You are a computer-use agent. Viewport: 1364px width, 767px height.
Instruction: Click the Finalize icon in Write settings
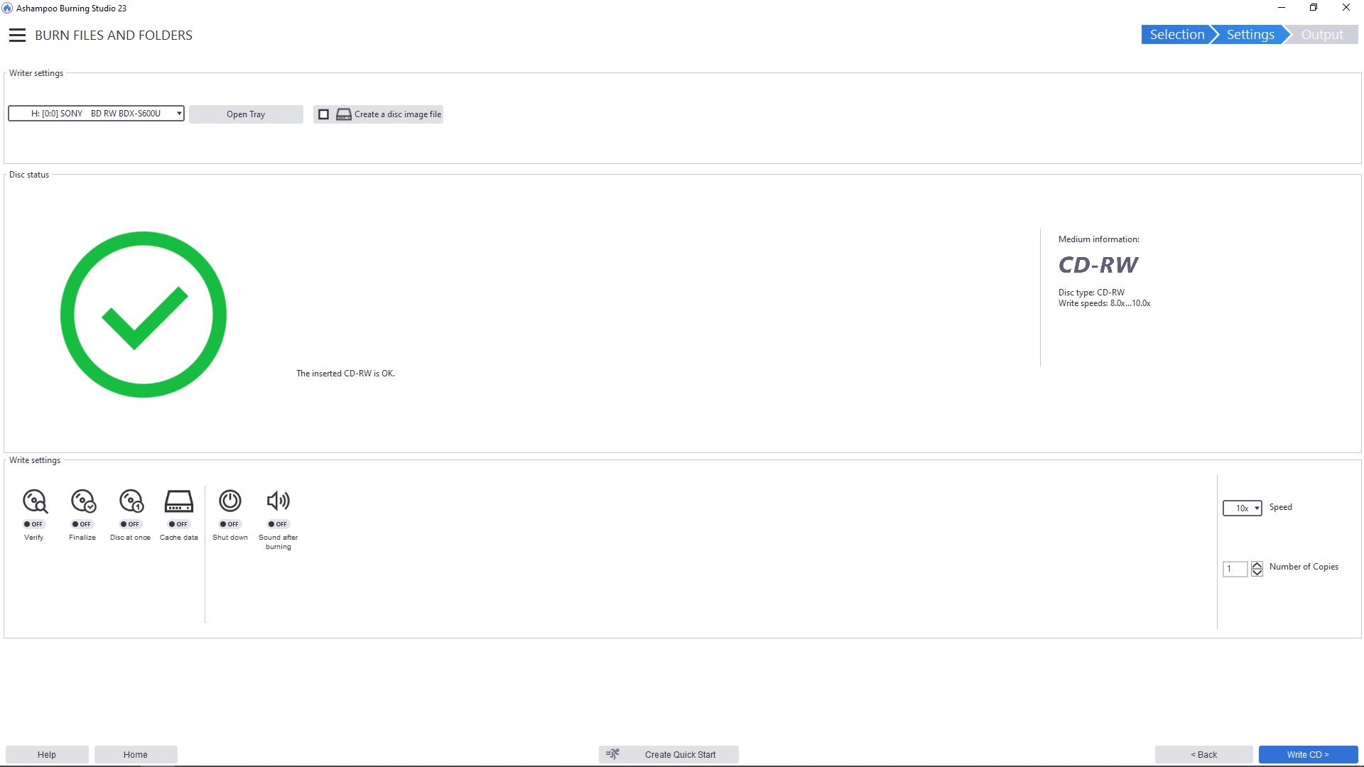coord(82,500)
